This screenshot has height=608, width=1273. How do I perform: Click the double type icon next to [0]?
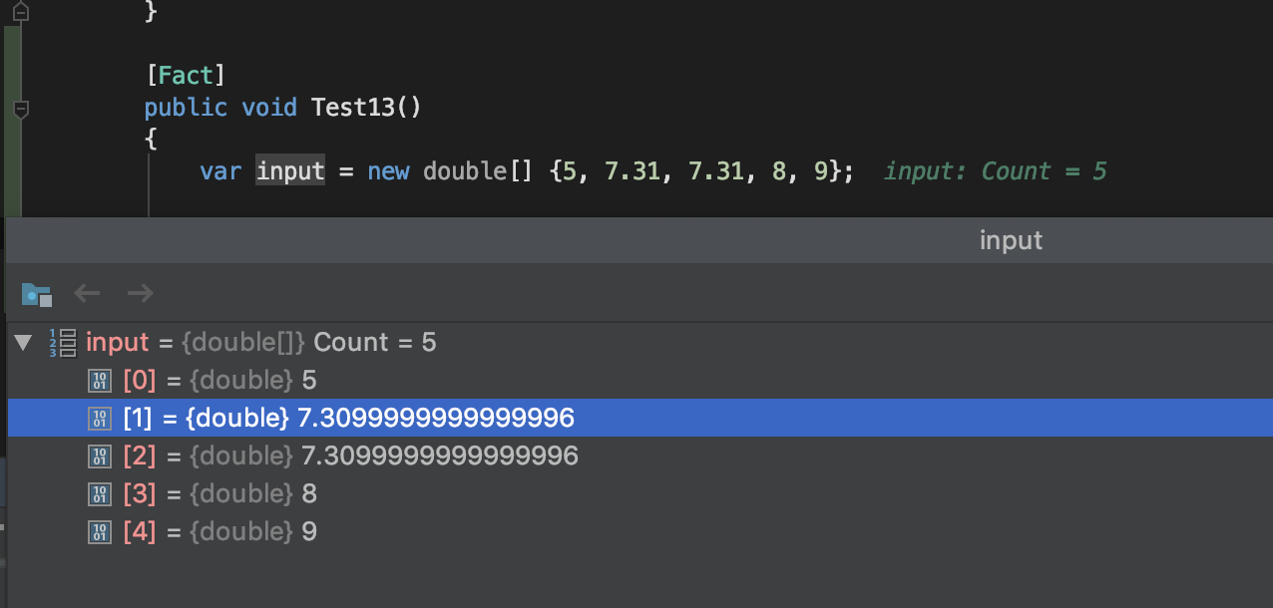[99, 380]
